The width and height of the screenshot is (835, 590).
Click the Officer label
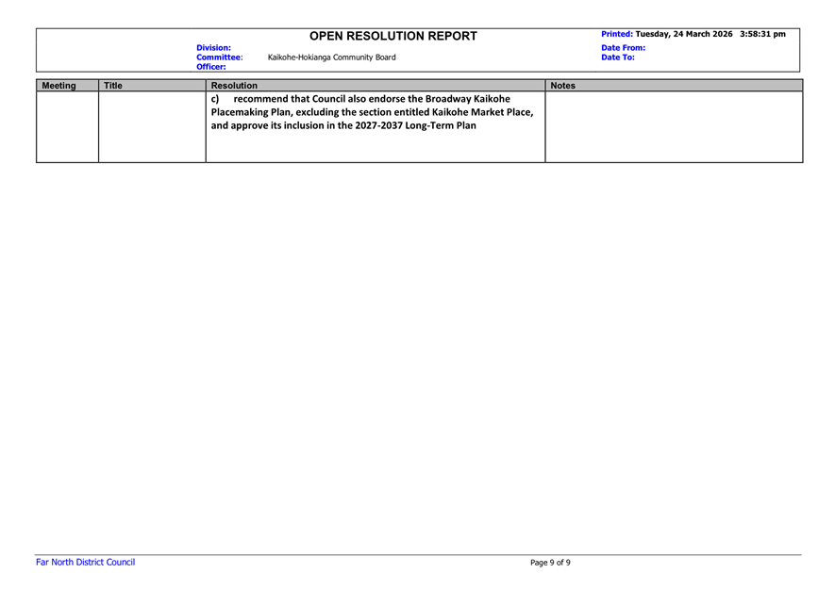click(210, 67)
